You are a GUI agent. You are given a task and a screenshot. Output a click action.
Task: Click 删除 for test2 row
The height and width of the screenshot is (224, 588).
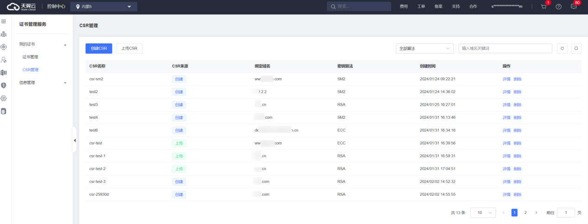pyautogui.click(x=517, y=92)
